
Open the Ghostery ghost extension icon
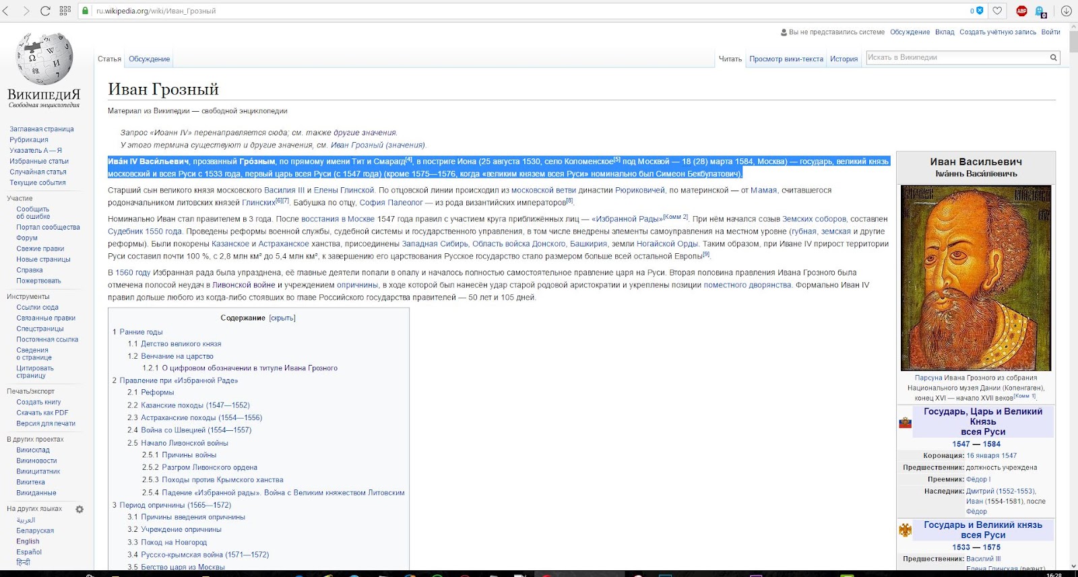click(x=1041, y=11)
